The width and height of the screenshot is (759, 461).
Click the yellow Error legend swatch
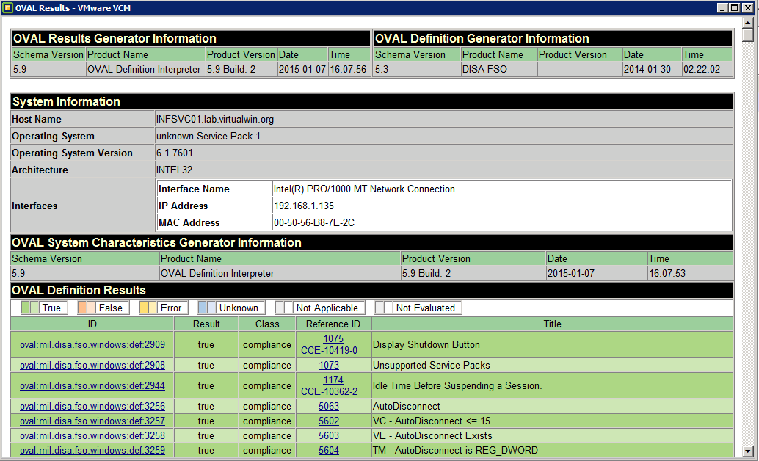click(148, 308)
